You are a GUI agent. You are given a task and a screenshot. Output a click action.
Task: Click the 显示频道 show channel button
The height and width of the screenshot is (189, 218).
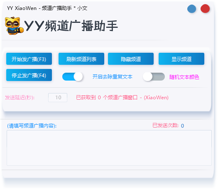tap(181, 59)
